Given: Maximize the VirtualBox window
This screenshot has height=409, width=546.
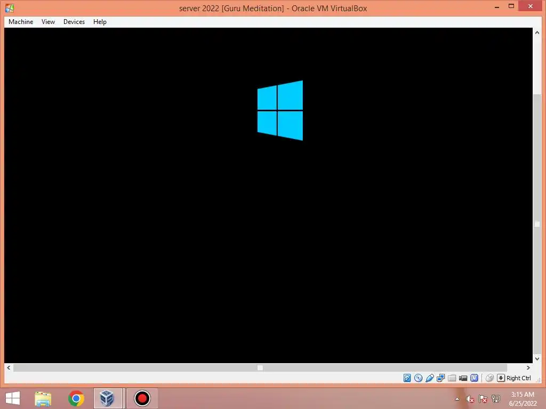Looking at the screenshot, I should pos(511,6).
